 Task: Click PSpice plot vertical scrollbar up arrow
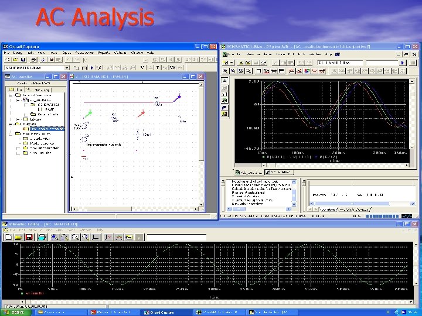(x=412, y=81)
